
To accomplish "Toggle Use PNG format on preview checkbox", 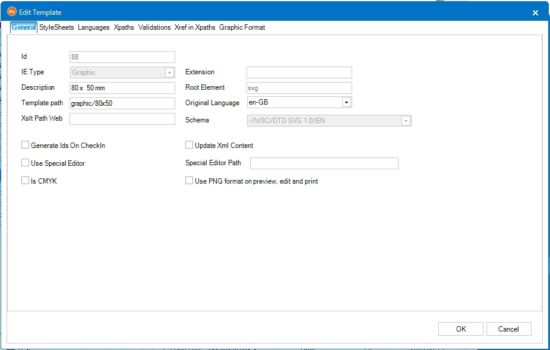I will [x=189, y=181].
